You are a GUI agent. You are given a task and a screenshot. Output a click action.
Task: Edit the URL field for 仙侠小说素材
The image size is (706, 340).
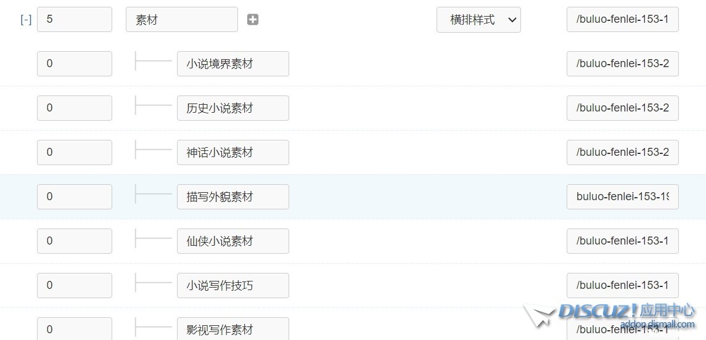click(622, 241)
